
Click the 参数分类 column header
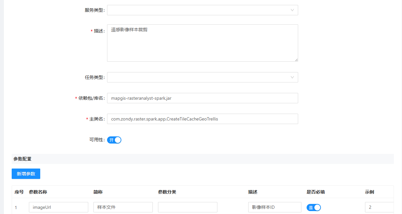[x=167, y=192]
